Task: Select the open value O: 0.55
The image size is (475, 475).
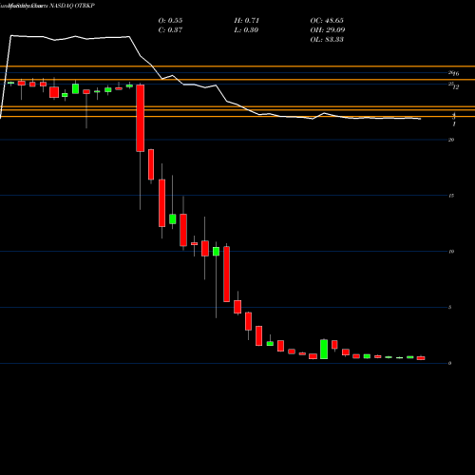Action: (170, 21)
